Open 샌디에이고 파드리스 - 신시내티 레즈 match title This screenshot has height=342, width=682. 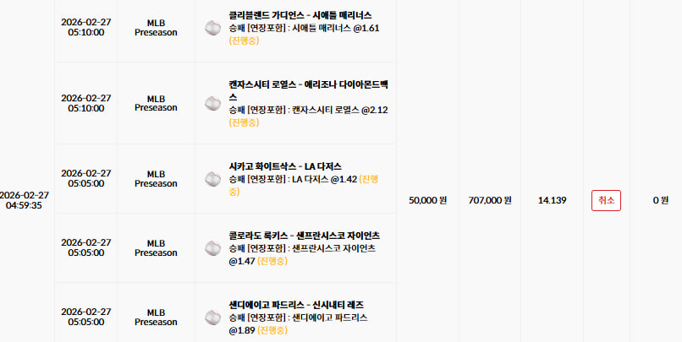296,305
